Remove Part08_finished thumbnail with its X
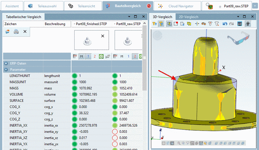Screen dimensions: 259x150 (x=103, y=36)
